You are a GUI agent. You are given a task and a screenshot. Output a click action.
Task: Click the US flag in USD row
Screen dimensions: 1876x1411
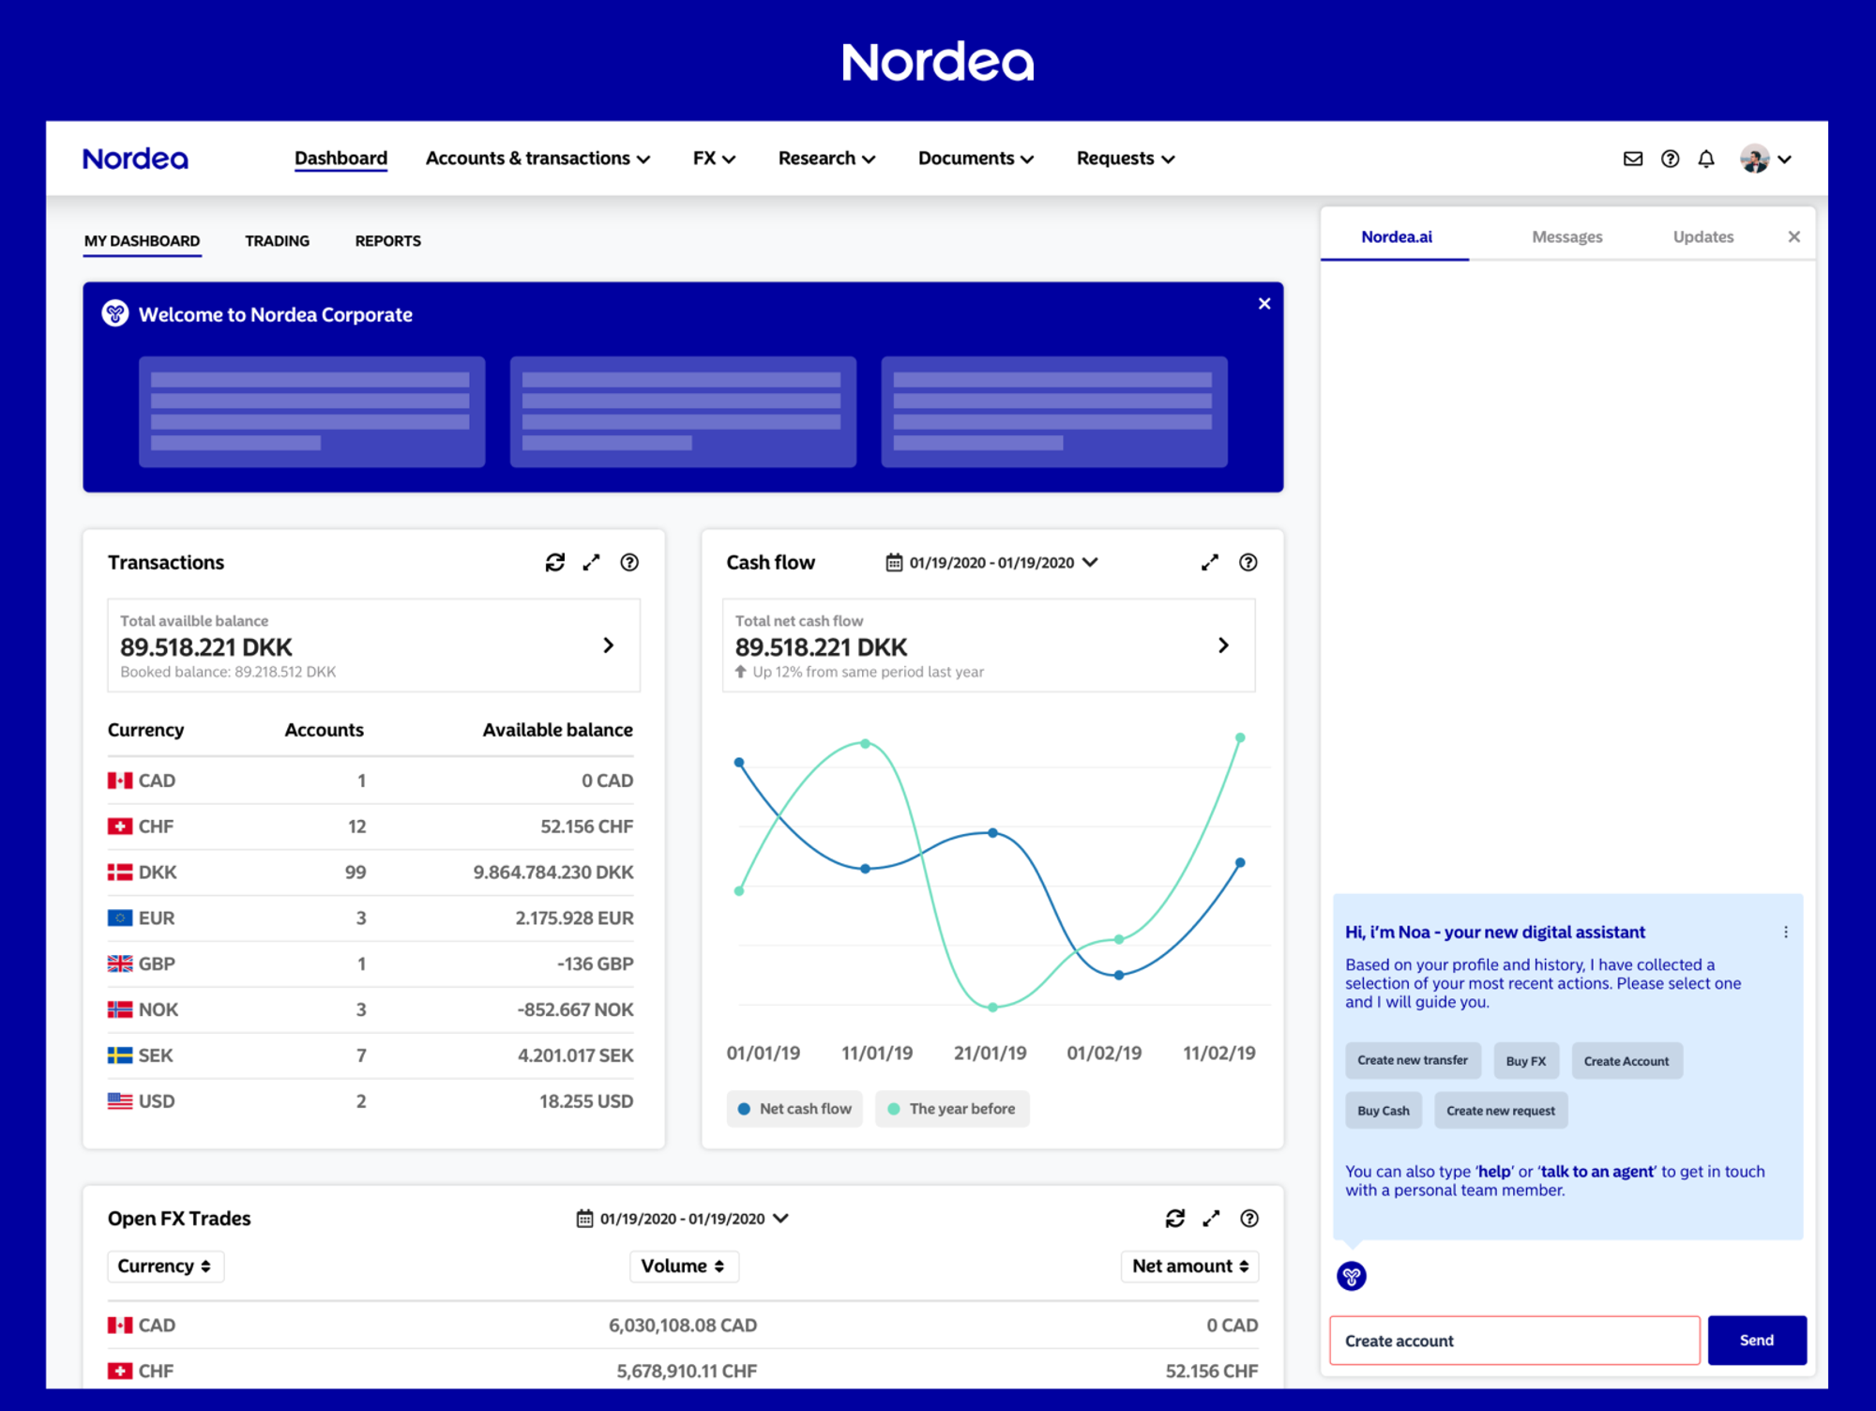click(120, 1100)
